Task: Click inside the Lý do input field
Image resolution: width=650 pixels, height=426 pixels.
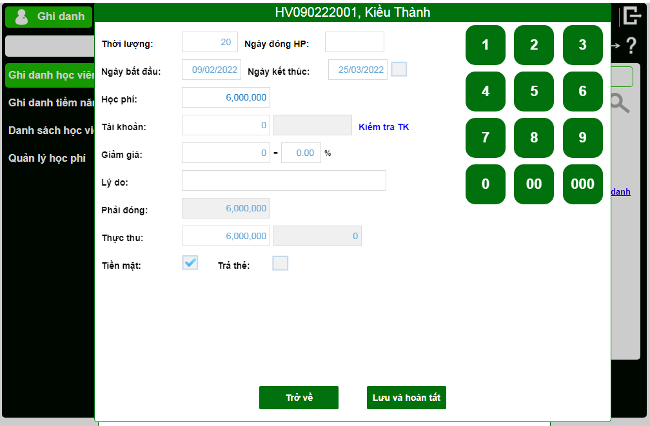Action: (284, 180)
